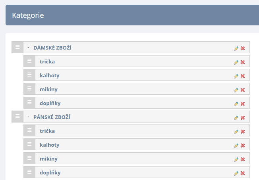Collapse the DÁMSKÉ ZBOŽÍ category tree

click(x=29, y=48)
